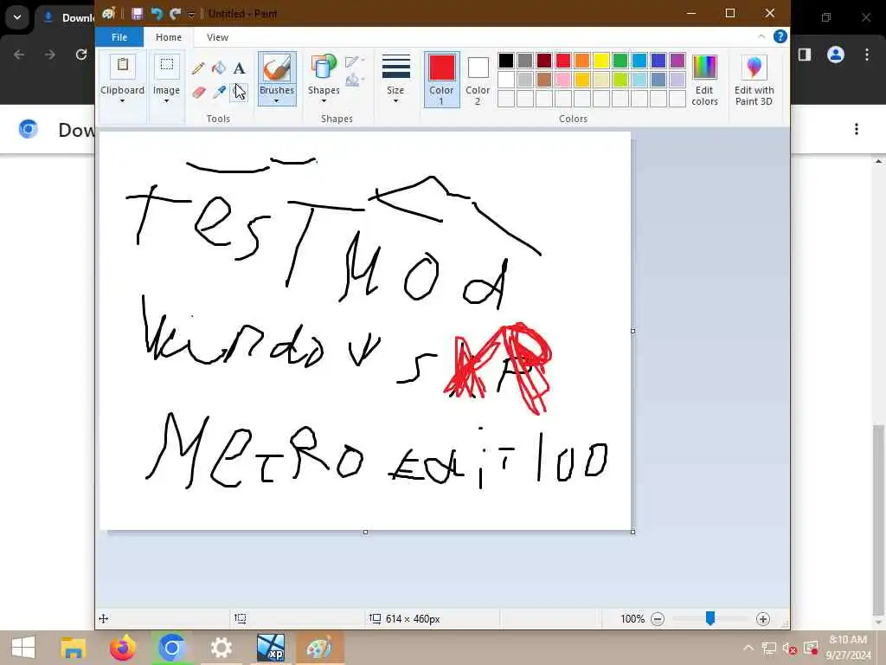Select the Eraser tool
This screenshot has height=665, width=886.
point(198,92)
